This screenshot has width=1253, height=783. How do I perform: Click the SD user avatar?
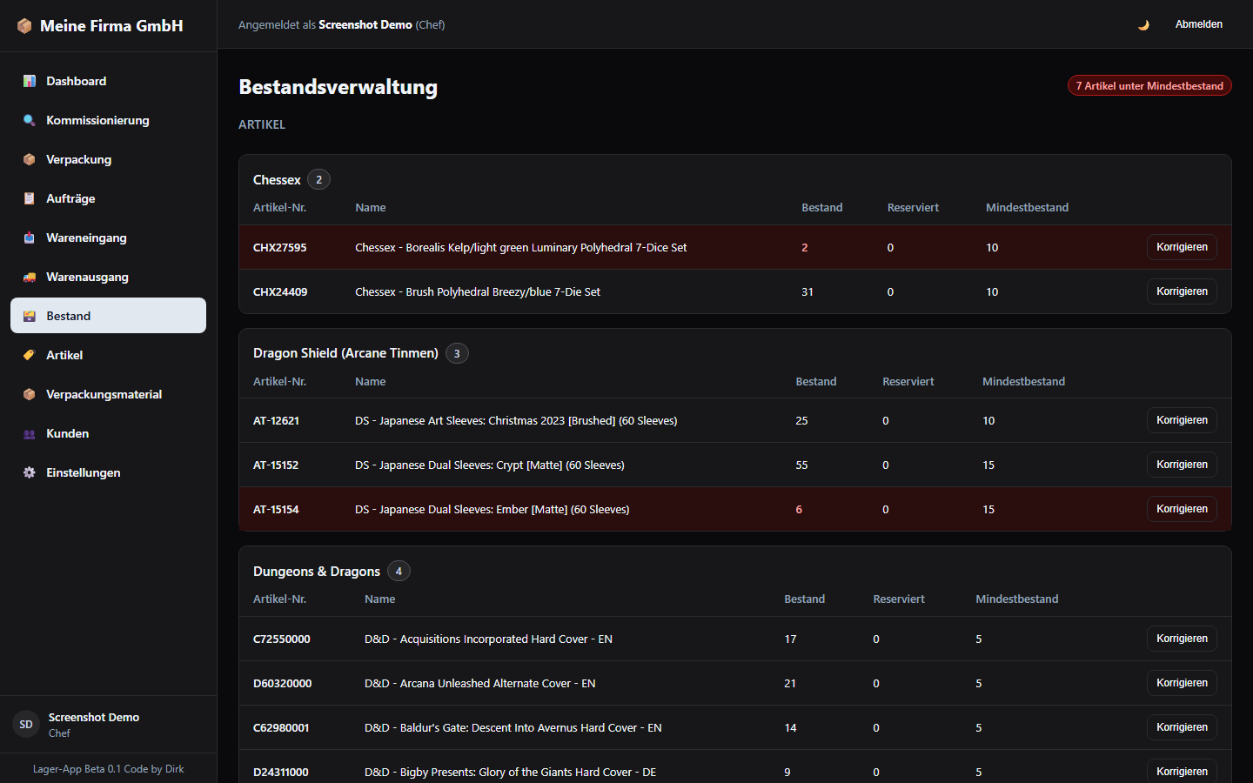26,724
